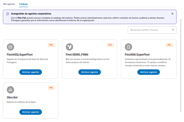Activate the FinniXMLSuperFinni agent
The height and width of the screenshot is (122, 184).
click(149, 72)
